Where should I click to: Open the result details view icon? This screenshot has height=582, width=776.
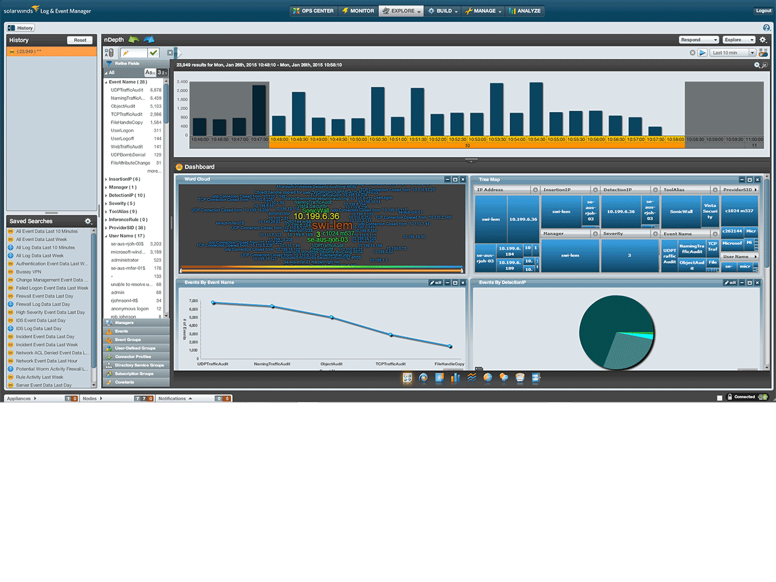[520, 378]
